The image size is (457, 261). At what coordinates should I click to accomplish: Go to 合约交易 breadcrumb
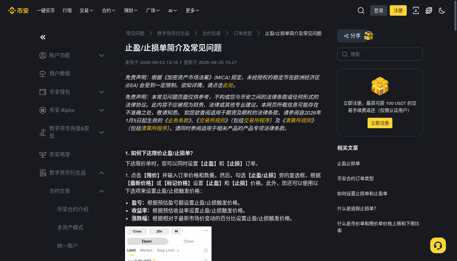coord(212,33)
